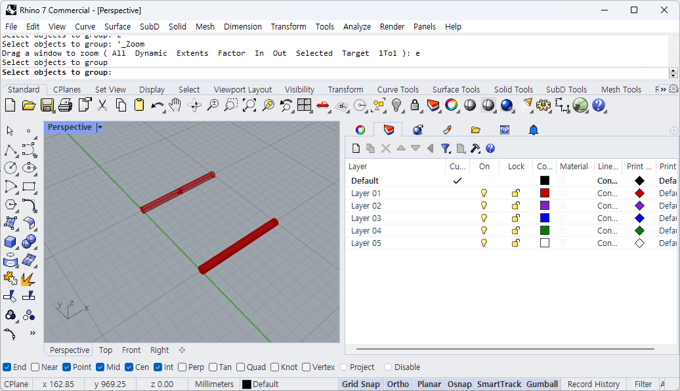Select the Circle tool in left sidebar
This screenshot has height=391, width=680.
click(11, 168)
